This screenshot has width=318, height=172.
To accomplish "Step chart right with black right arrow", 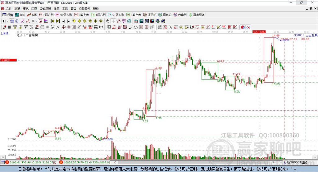I will [x=69, y=21].
